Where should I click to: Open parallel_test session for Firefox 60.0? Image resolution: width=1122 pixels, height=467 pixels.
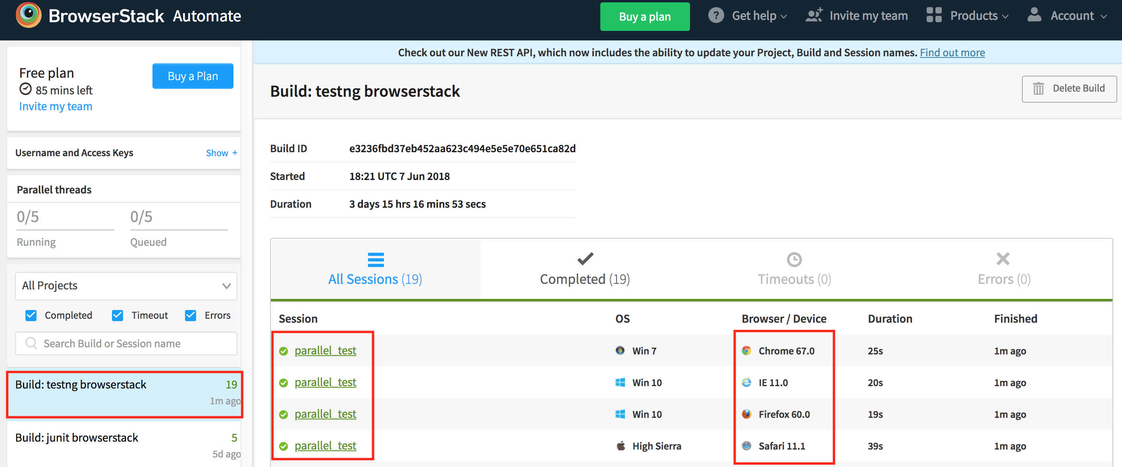tap(325, 414)
